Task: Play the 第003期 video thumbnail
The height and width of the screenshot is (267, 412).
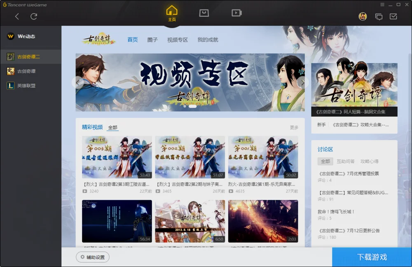Action: click(x=117, y=157)
